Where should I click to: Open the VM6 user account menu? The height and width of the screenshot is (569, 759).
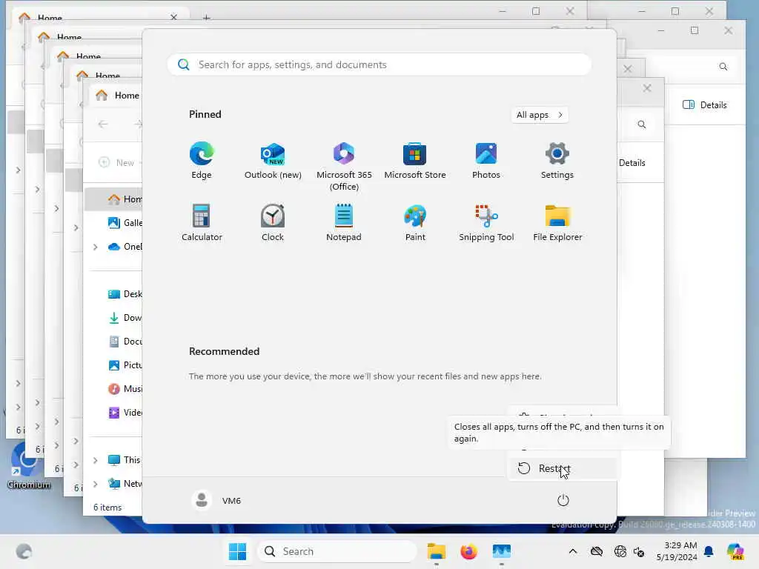pos(216,500)
